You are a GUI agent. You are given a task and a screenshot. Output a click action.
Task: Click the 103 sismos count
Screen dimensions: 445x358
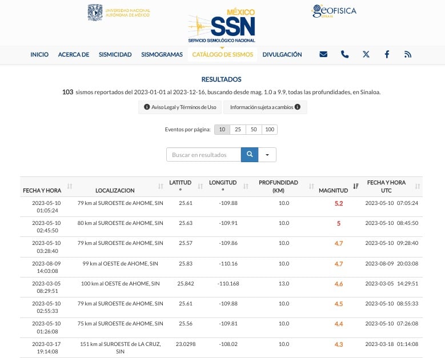[x=67, y=92]
